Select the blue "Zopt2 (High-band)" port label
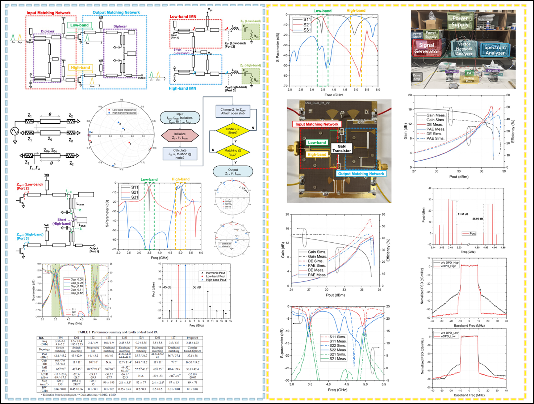 [x=30, y=236]
